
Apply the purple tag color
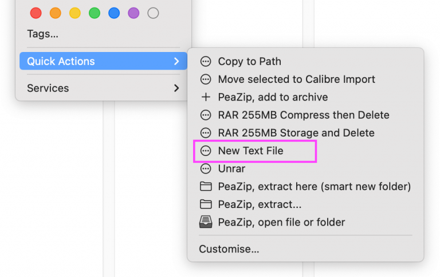click(133, 13)
